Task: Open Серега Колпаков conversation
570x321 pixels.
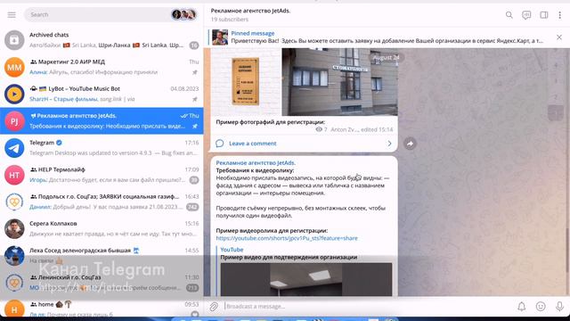Action: pyautogui.click(x=102, y=228)
